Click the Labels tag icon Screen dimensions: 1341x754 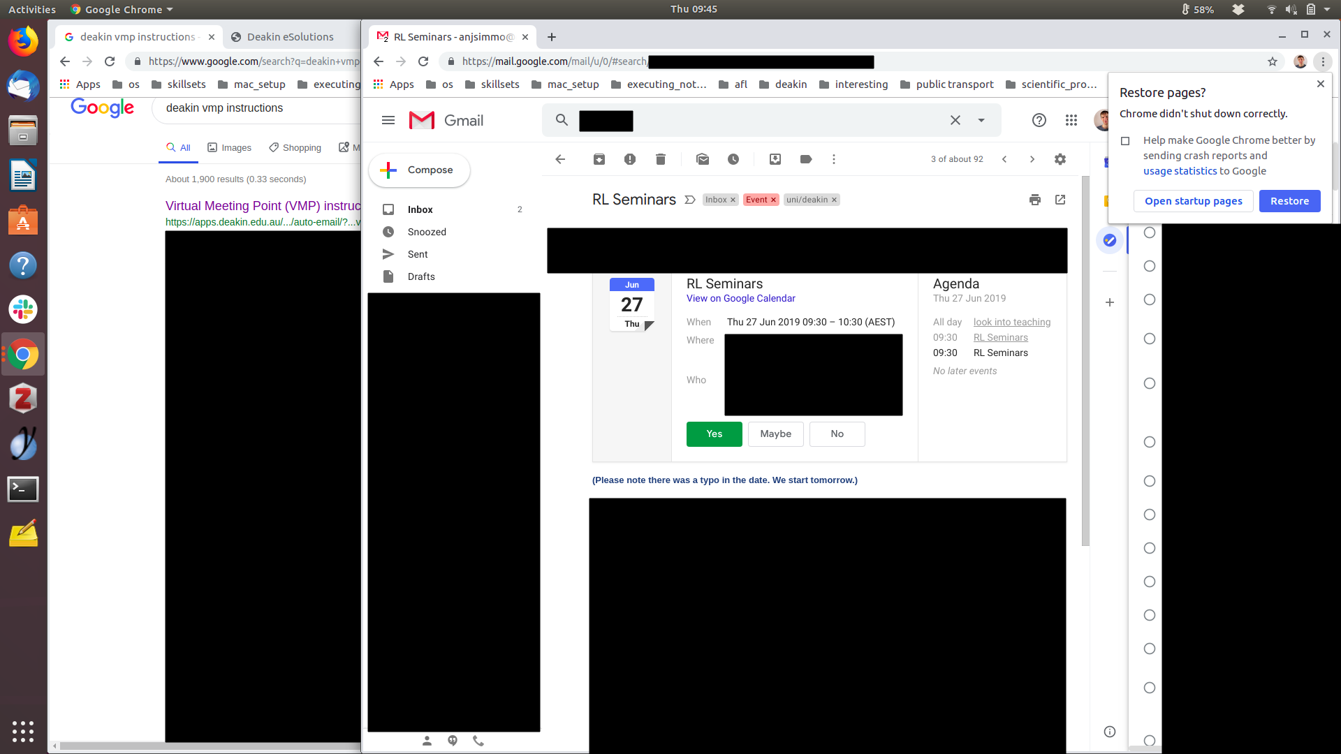(x=806, y=159)
